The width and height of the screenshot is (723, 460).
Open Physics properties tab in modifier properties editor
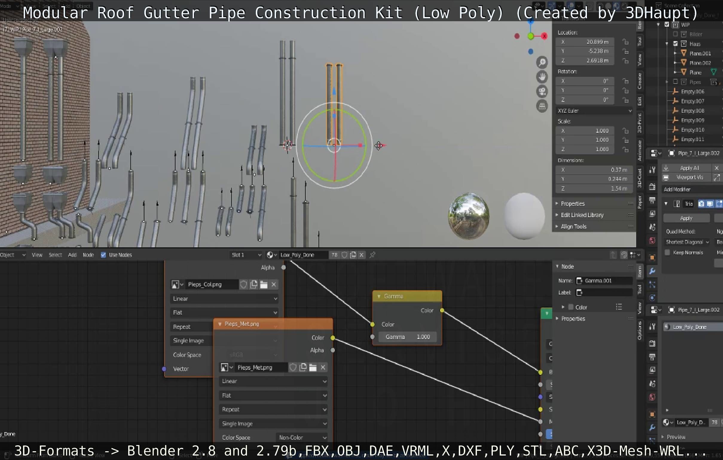(652, 298)
